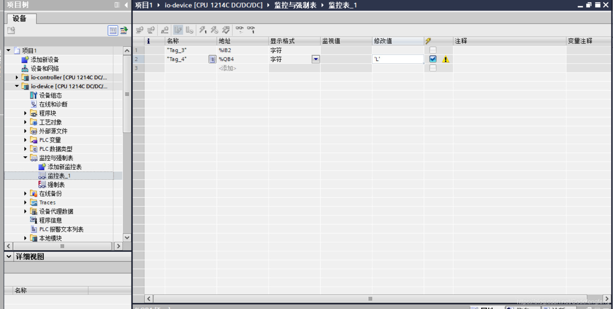Screen dimensions: 613x309
Task: Toggle the show all modify columns icon
Action: point(178,30)
